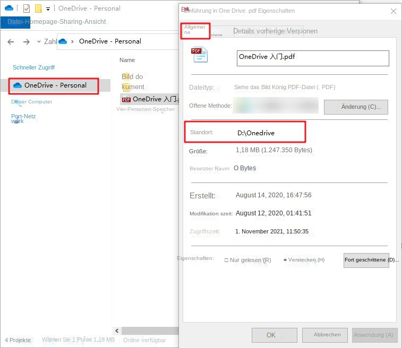Go back with the left arrow

point(11,41)
